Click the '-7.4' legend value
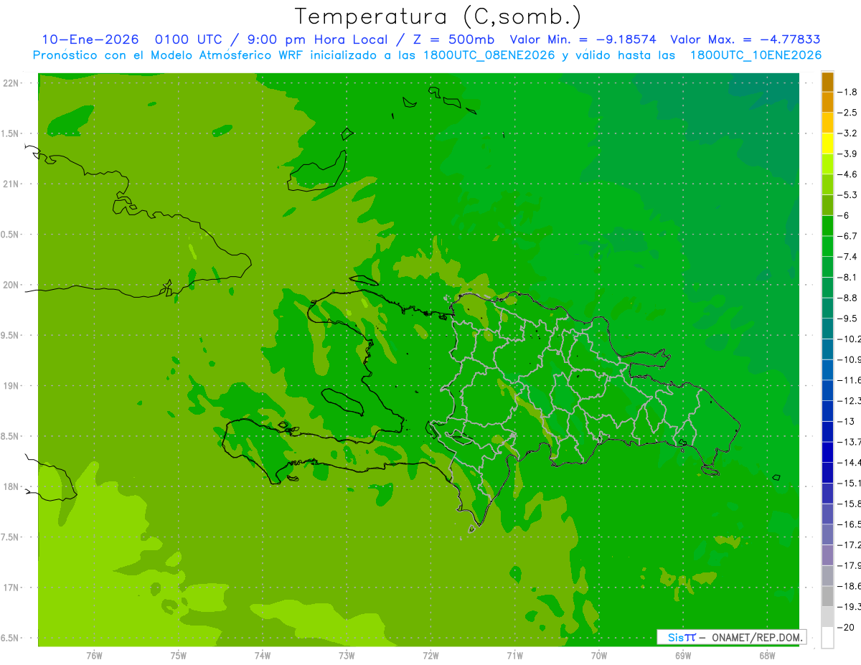This screenshot has width=861, height=665. (847, 256)
